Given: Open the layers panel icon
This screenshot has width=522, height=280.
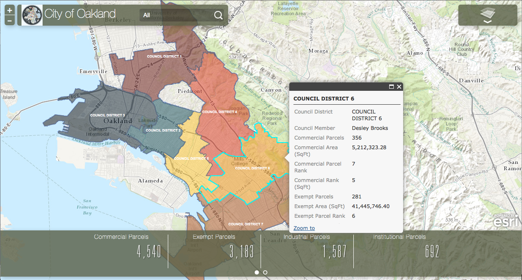Looking at the screenshot, I should (x=487, y=13).
